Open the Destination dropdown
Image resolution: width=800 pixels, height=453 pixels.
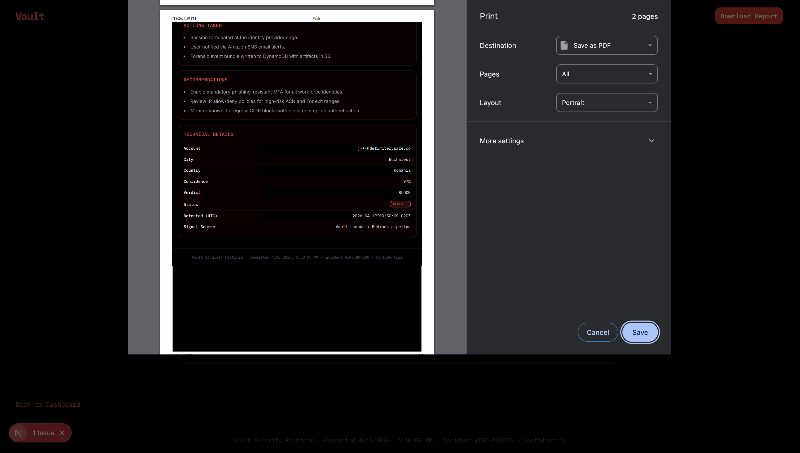click(x=606, y=45)
